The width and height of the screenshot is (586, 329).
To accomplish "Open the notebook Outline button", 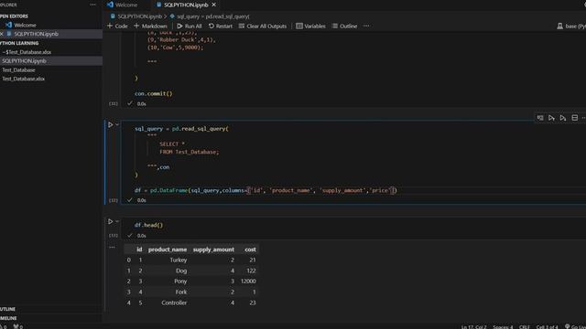I will (344, 27).
